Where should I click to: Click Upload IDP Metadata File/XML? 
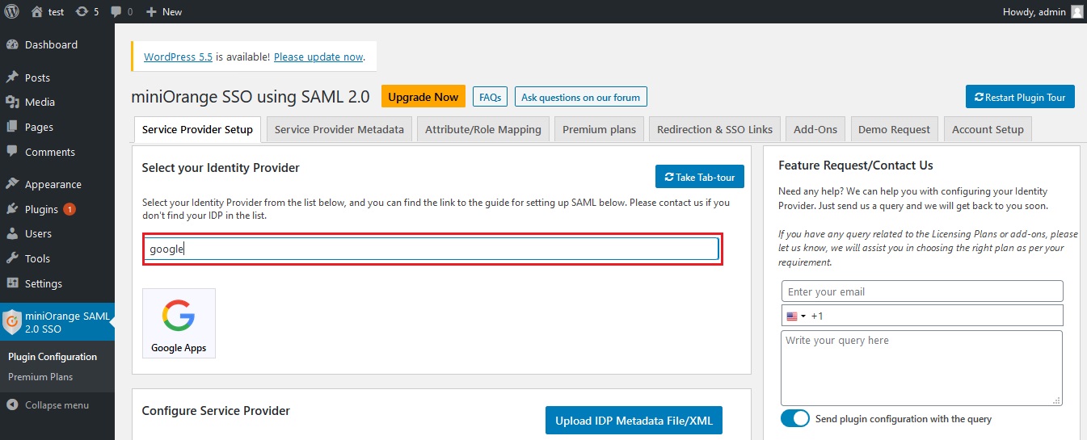[634, 421]
